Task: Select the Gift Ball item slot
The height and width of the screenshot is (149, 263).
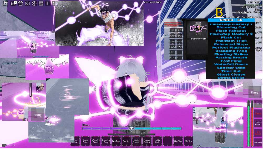Action: [258, 104]
